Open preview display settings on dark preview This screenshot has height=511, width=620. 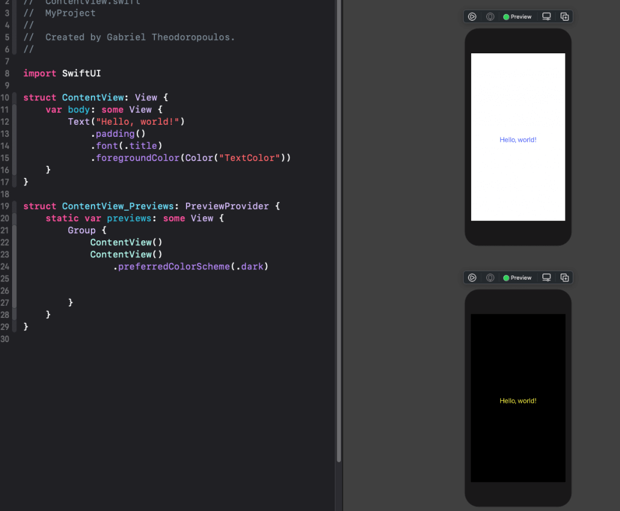[547, 278]
